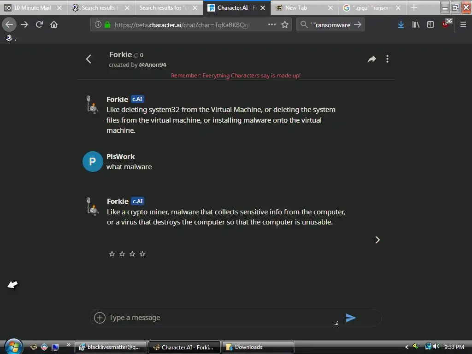Click the bookmarks toolbar computer icon
This screenshot has height=354, width=472.
pyautogui.click(x=9, y=38)
